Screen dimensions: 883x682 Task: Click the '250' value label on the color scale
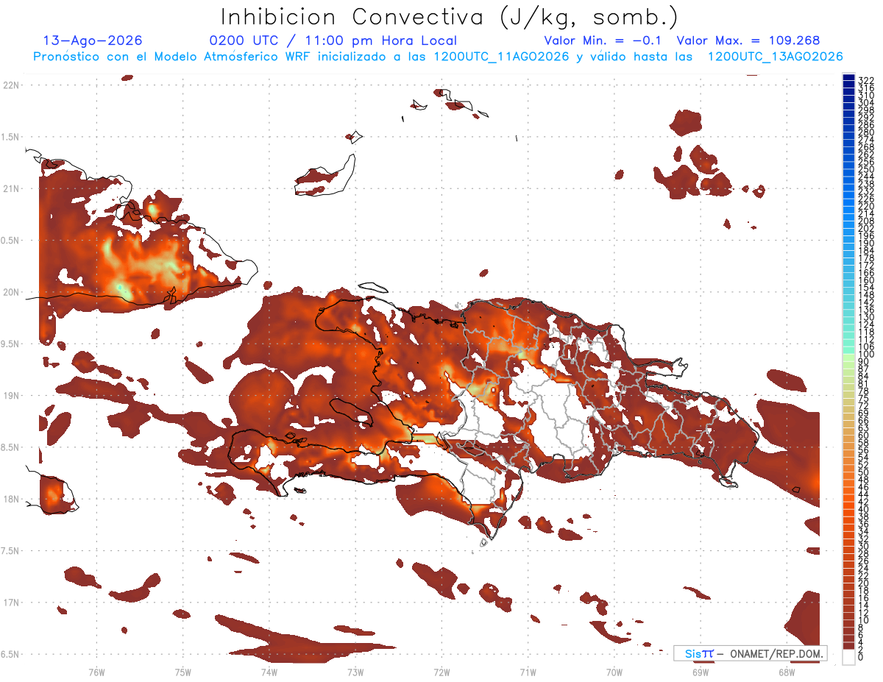[x=865, y=169]
